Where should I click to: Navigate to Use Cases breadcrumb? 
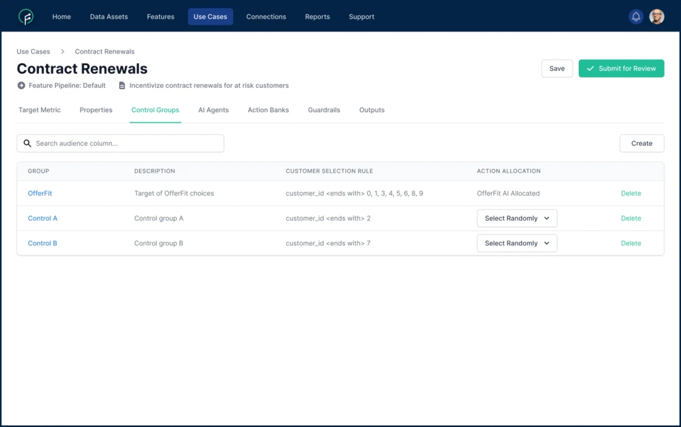33,51
